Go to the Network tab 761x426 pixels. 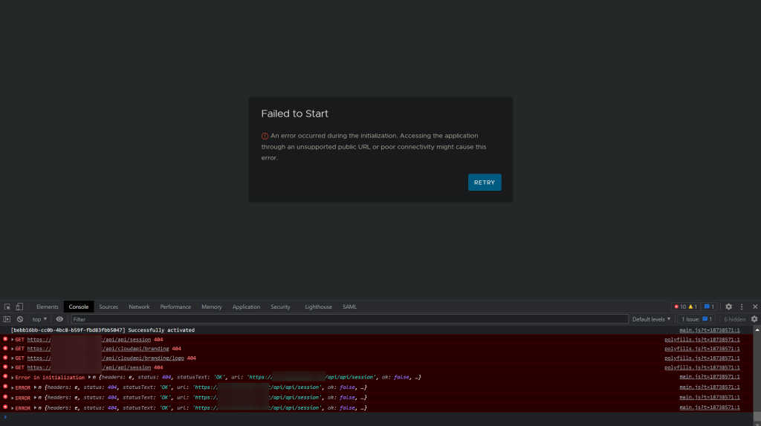point(139,307)
